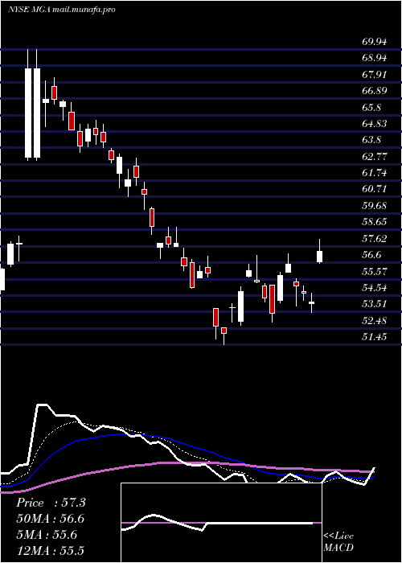Screen dimensions: 402x563
Task: Select the 55.57 price axis label
Action: (375, 272)
